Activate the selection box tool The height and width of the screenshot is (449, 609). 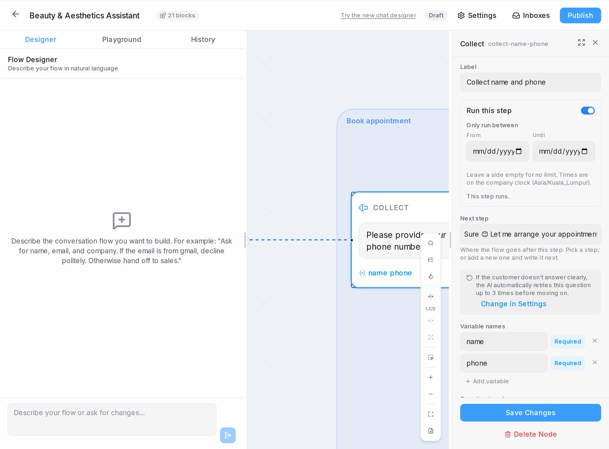point(430,357)
